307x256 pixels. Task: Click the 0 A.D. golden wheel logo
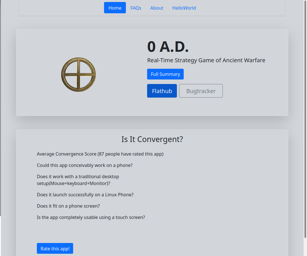tap(79, 74)
